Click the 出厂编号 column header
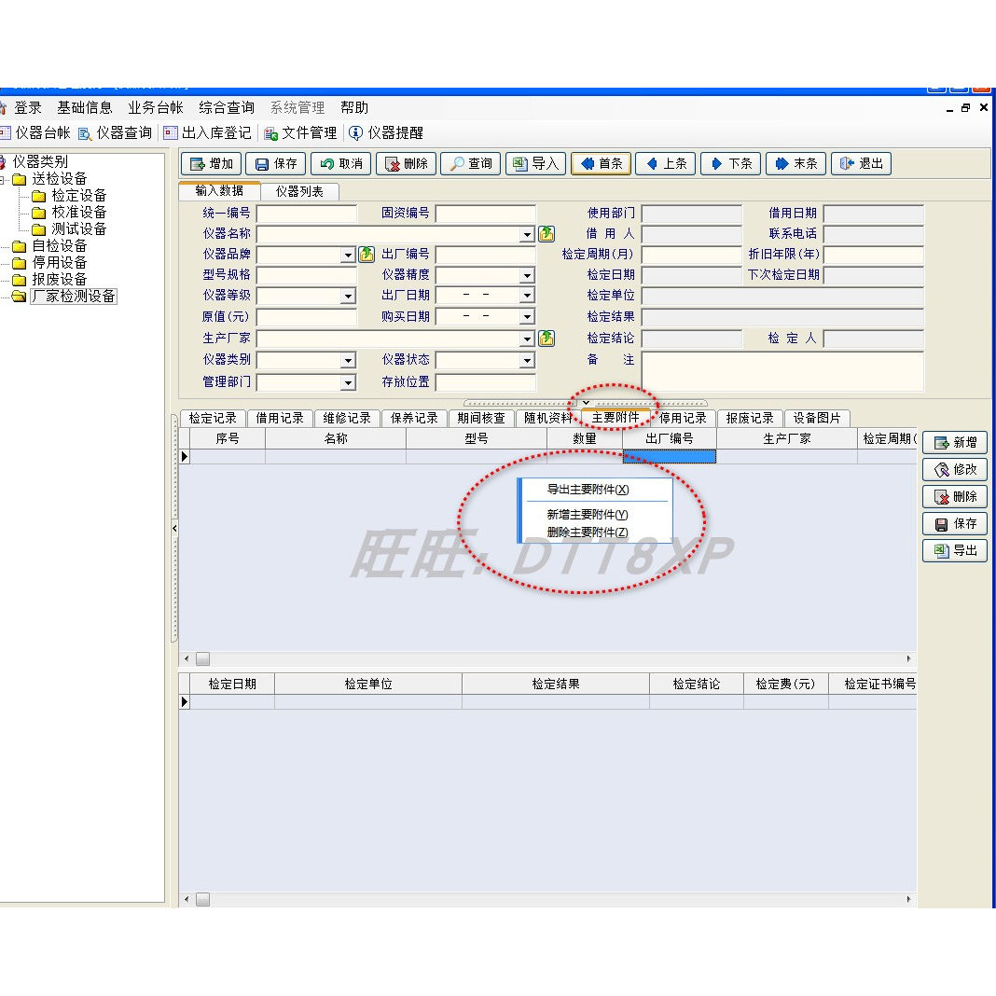Viewport: 996px width, 996px height. pyautogui.click(x=670, y=439)
